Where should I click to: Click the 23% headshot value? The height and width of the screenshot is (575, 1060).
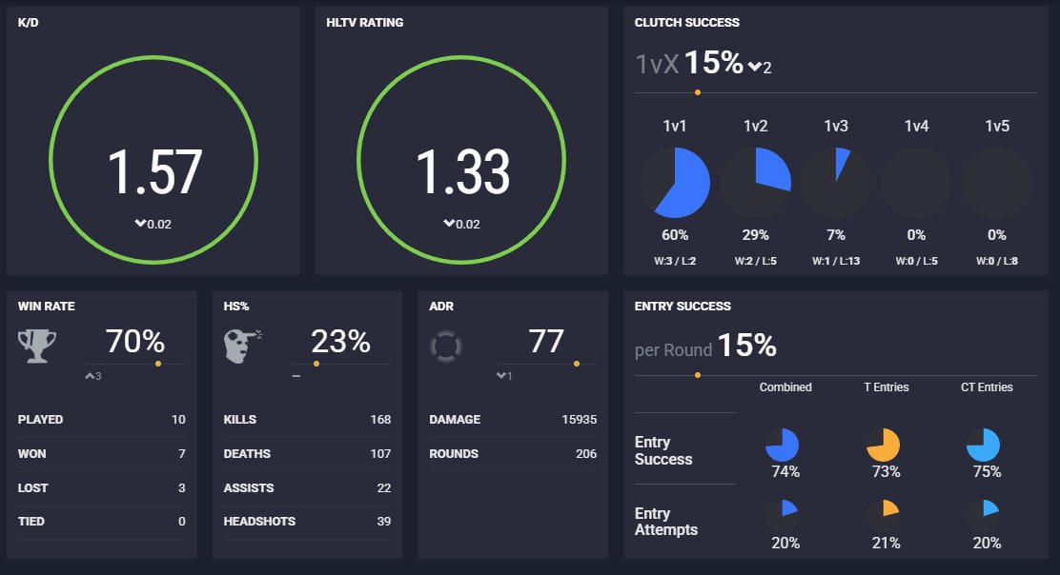tap(340, 341)
